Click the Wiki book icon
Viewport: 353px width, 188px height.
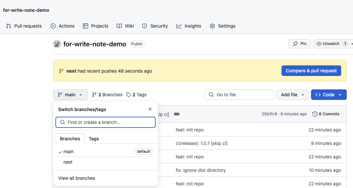pos(119,26)
